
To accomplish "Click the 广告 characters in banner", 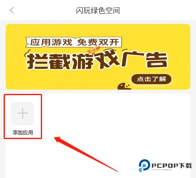I will pos(145,59).
